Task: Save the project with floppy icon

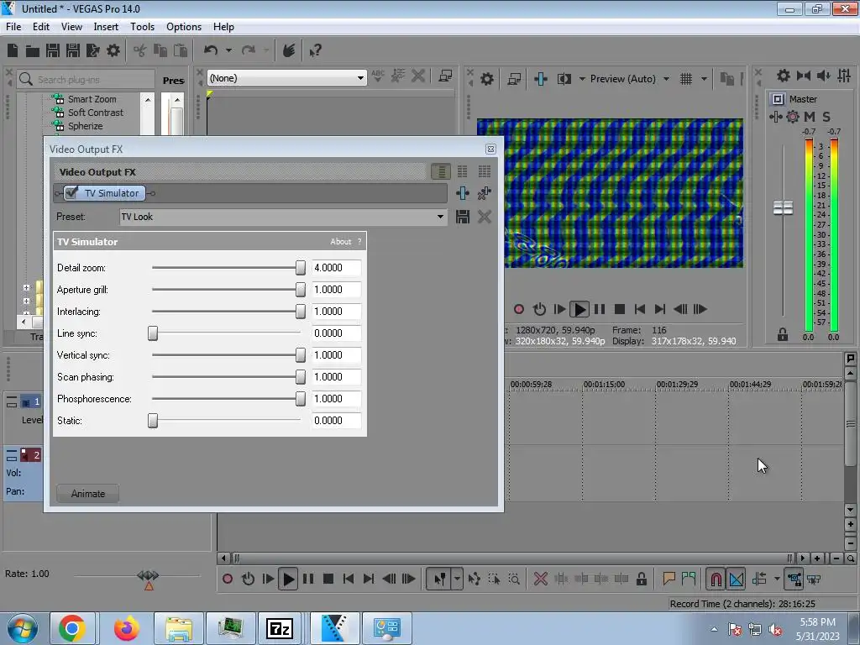Action: [x=53, y=50]
